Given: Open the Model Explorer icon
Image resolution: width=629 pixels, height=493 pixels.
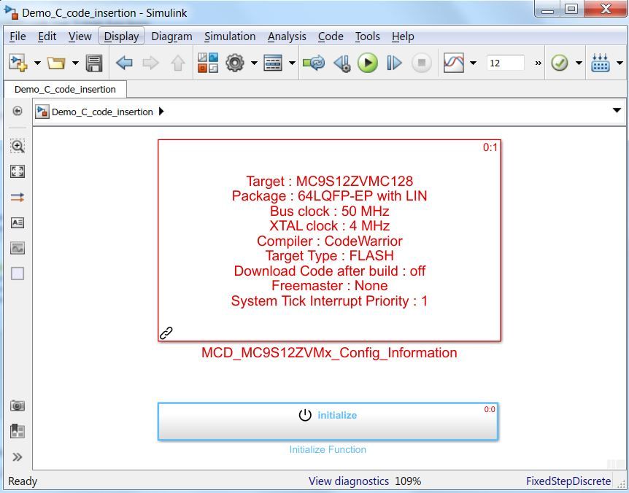Looking at the screenshot, I should (x=273, y=63).
